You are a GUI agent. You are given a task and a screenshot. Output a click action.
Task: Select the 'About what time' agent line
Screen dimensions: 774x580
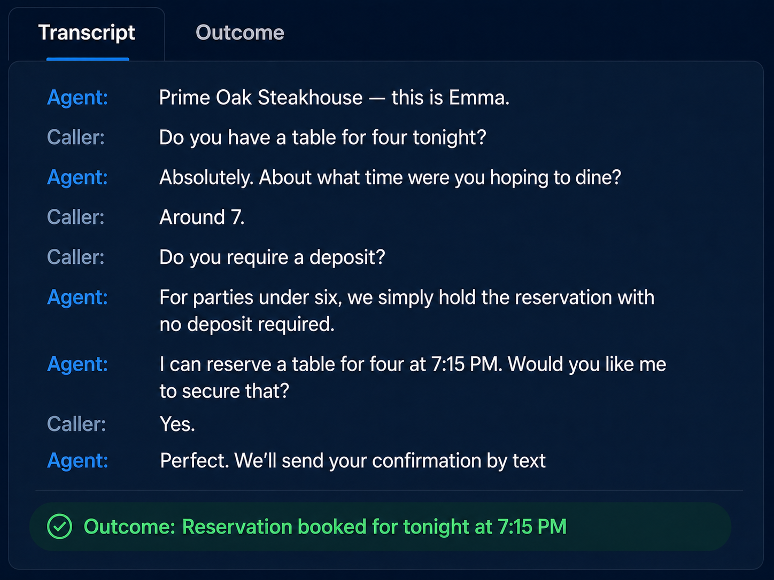click(390, 178)
